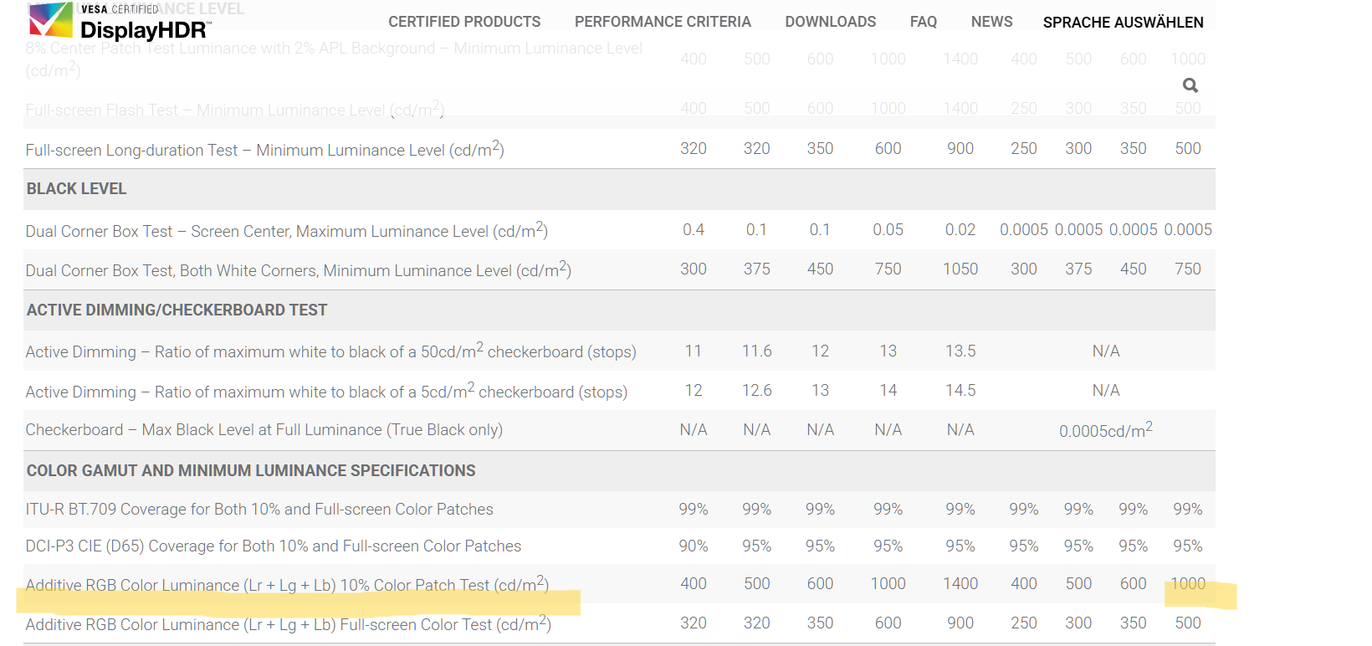Click Additive RGB 10% Color Patch Test label
Screen dimensions: 1372x646
click(287, 584)
